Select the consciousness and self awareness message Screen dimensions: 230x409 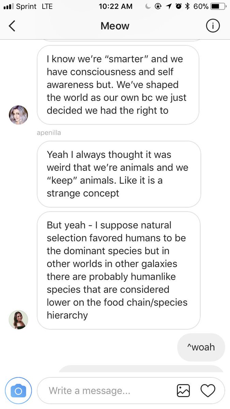pyautogui.click(x=118, y=85)
